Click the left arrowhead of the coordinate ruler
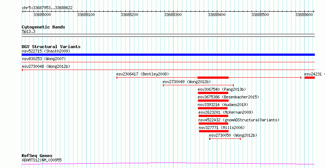Image resolution: width=325 pixels, height=168 pixels. coord(23,12)
